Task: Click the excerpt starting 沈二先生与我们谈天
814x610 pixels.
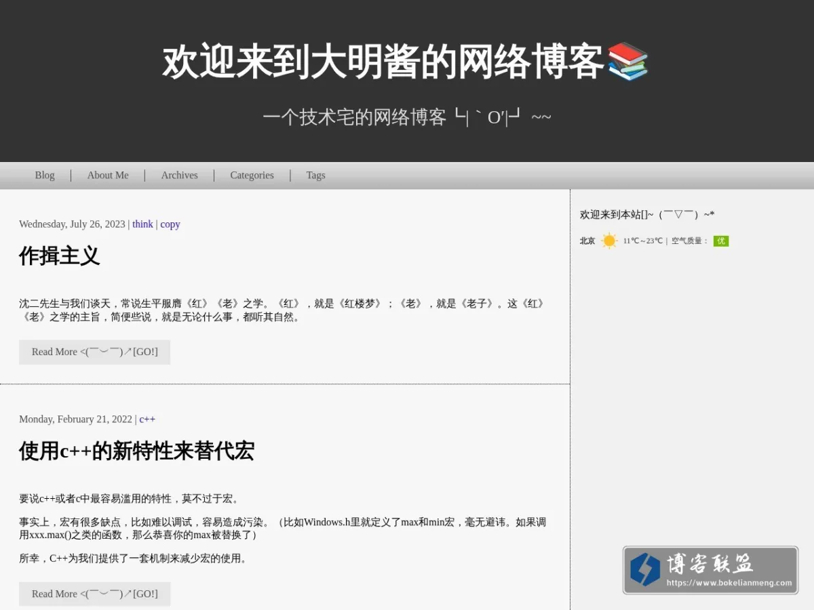Action: click(282, 310)
